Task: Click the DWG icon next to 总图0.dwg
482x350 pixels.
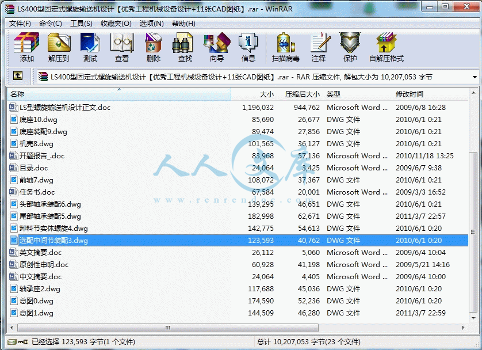Action: pos(14,301)
